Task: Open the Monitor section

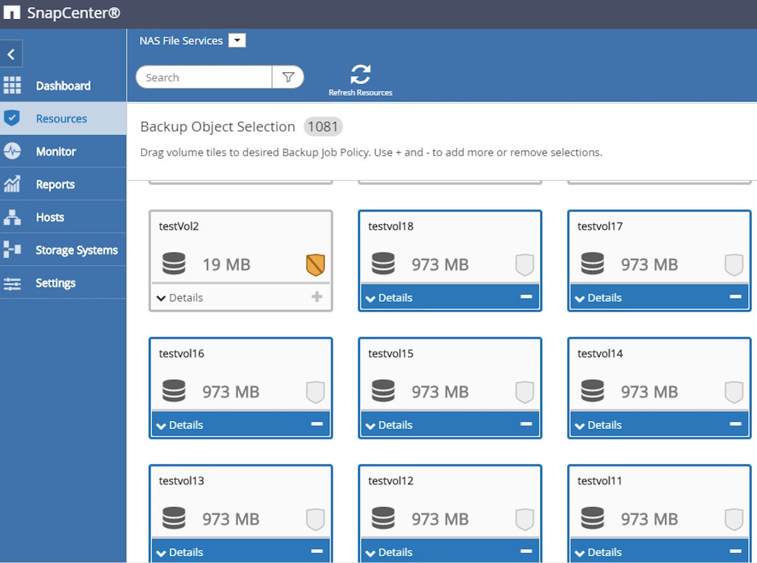Action: pyautogui.click(x=63, y=151)
